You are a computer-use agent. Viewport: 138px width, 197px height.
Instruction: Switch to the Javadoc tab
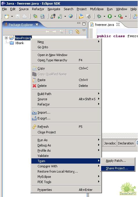point(110,143)
